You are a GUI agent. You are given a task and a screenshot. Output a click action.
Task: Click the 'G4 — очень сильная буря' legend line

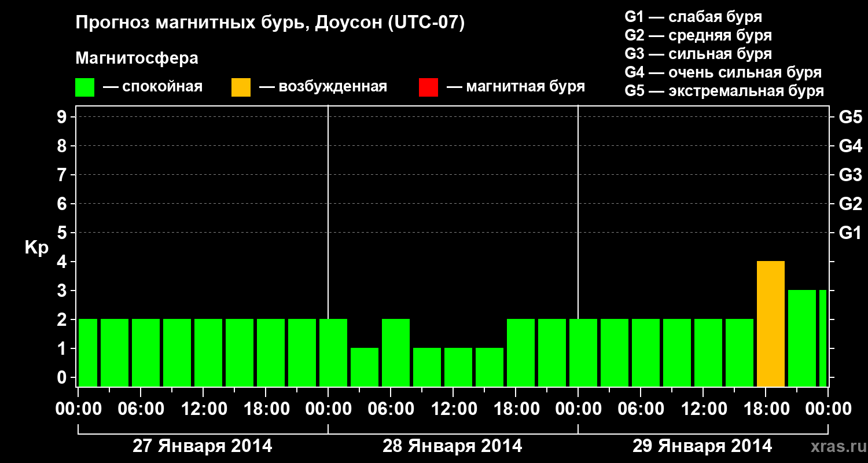[x=723, y=72]
